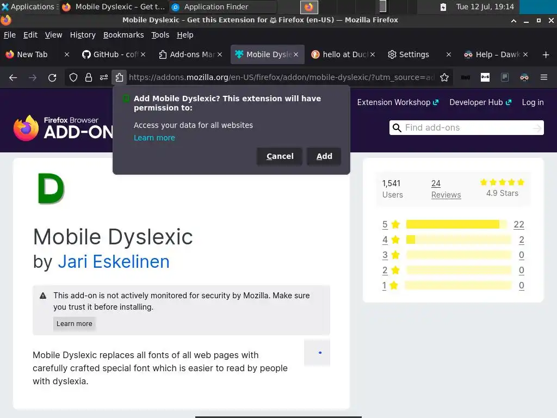Image resolution: width=557 pixels, height=418 pixels.
Task: Close the Mobile Dyslexic tab
Action: (x=296, y=54)
